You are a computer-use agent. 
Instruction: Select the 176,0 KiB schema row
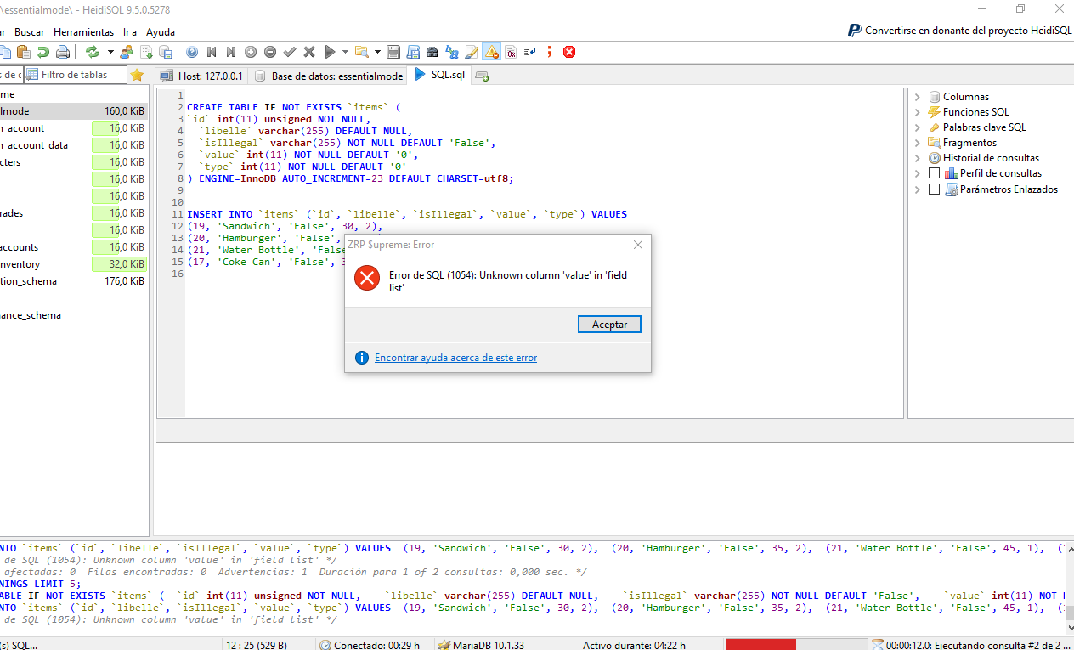(x=74, y=281)
